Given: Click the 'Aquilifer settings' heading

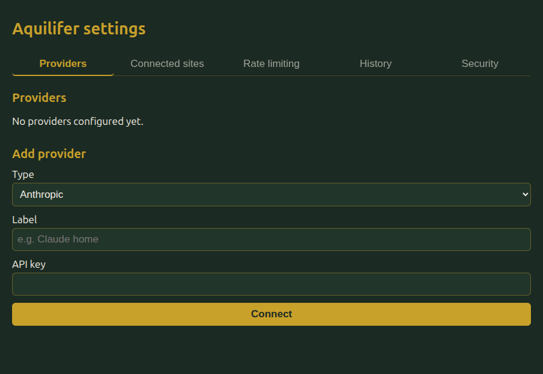Looking at the screenshot, I should pos(79,29).
